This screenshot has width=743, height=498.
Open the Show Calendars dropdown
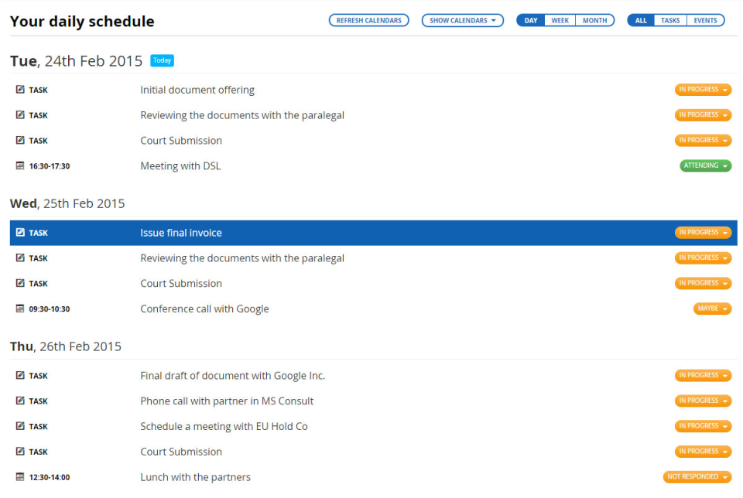click(462, 20)
